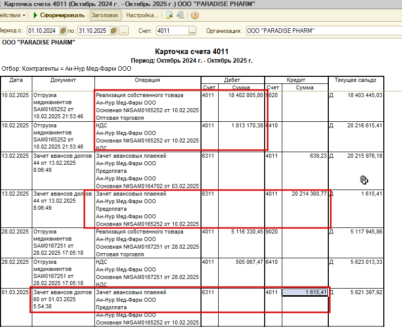Select balance value 5 623 013,33

366,262
